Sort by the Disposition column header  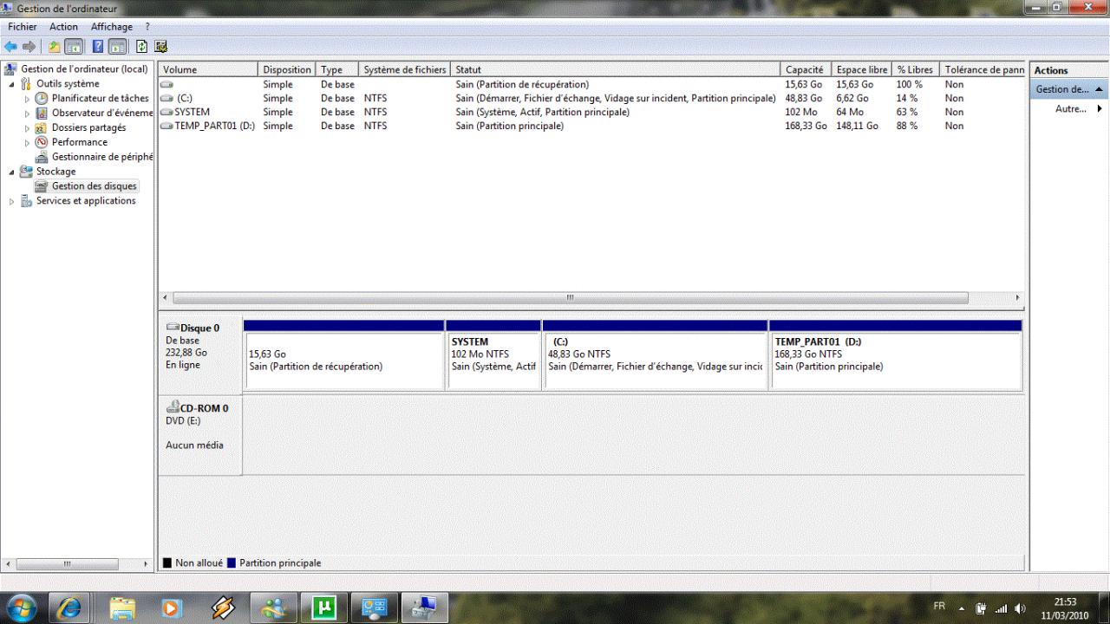[x=287, y=70]
